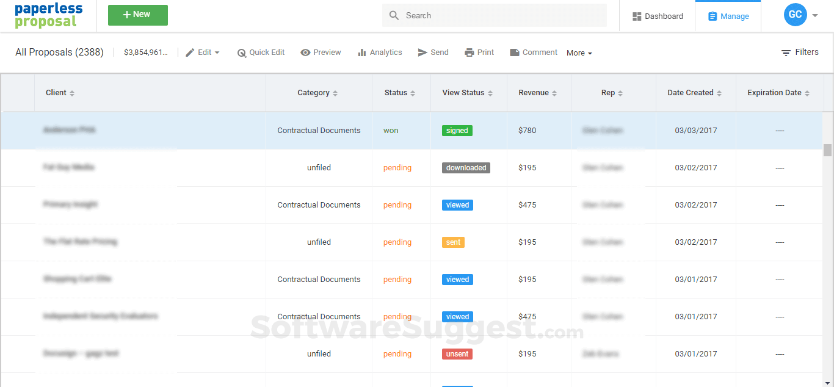Click viewed badge in the $475 03/02/2017 row

coord(457,205)
